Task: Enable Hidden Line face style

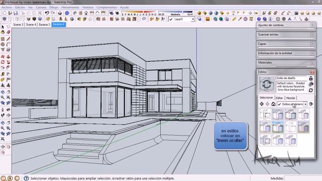Action: click(23, 19)
